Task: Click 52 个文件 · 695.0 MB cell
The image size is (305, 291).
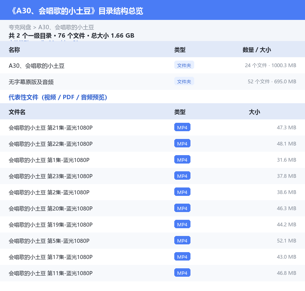Action: [272, 81]
